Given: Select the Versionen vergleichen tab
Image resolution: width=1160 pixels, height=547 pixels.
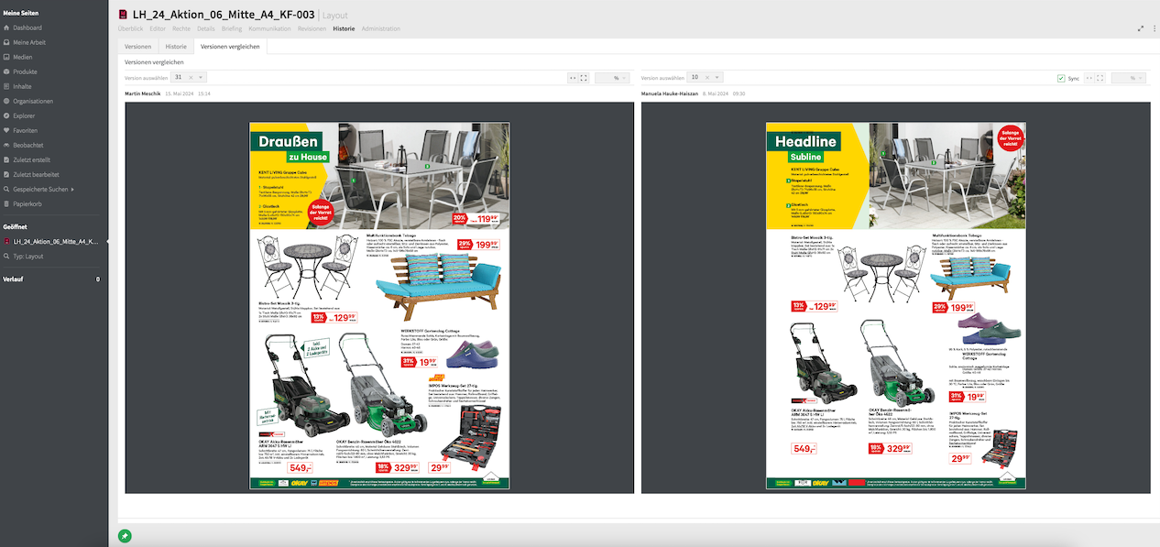Looking at the screenshot, I should 230,46.
